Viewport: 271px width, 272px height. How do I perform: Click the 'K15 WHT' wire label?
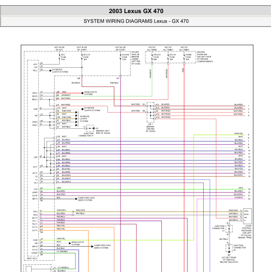tap(61, 136)
